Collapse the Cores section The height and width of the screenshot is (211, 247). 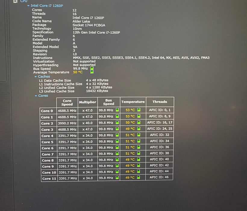coord(36,95)
